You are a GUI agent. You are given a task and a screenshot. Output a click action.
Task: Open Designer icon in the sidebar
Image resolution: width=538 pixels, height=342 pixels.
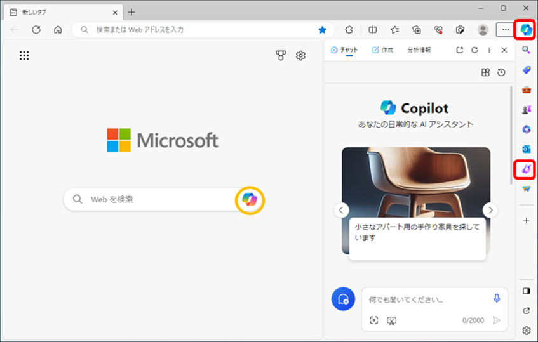526,169
